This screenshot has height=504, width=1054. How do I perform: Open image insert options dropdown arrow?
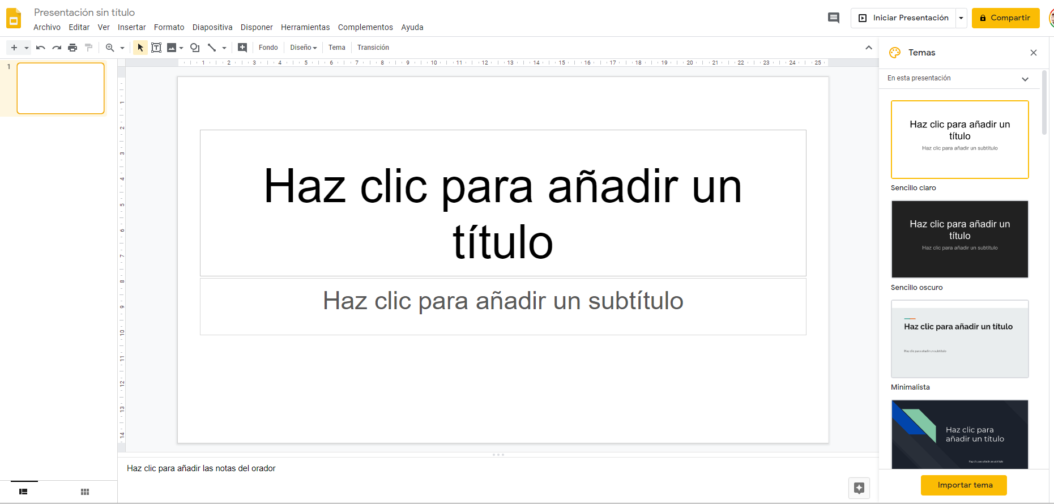coord(181,48)
